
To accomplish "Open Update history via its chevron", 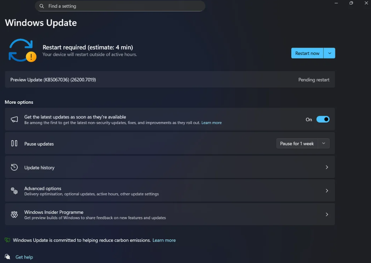I will [x=327, y=167].
